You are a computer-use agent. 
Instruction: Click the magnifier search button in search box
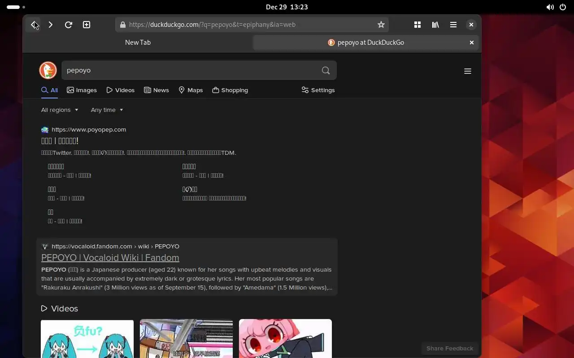pos(326,70)
